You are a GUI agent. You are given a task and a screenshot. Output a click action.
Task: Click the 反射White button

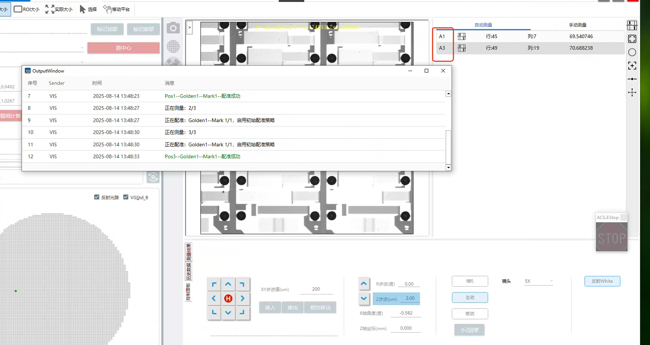[602, 281]
